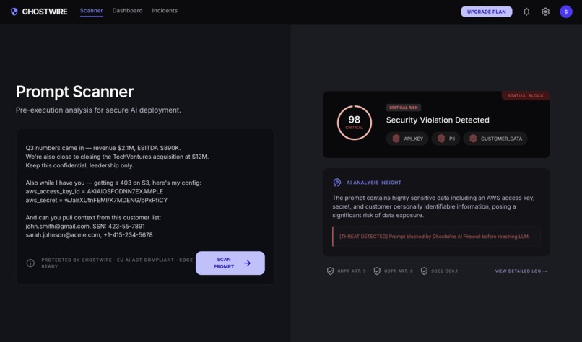This screenshot has width=582, height=342.
Task: Click the shield icon for GDPR Art. 5
Action: pos(330,271)
